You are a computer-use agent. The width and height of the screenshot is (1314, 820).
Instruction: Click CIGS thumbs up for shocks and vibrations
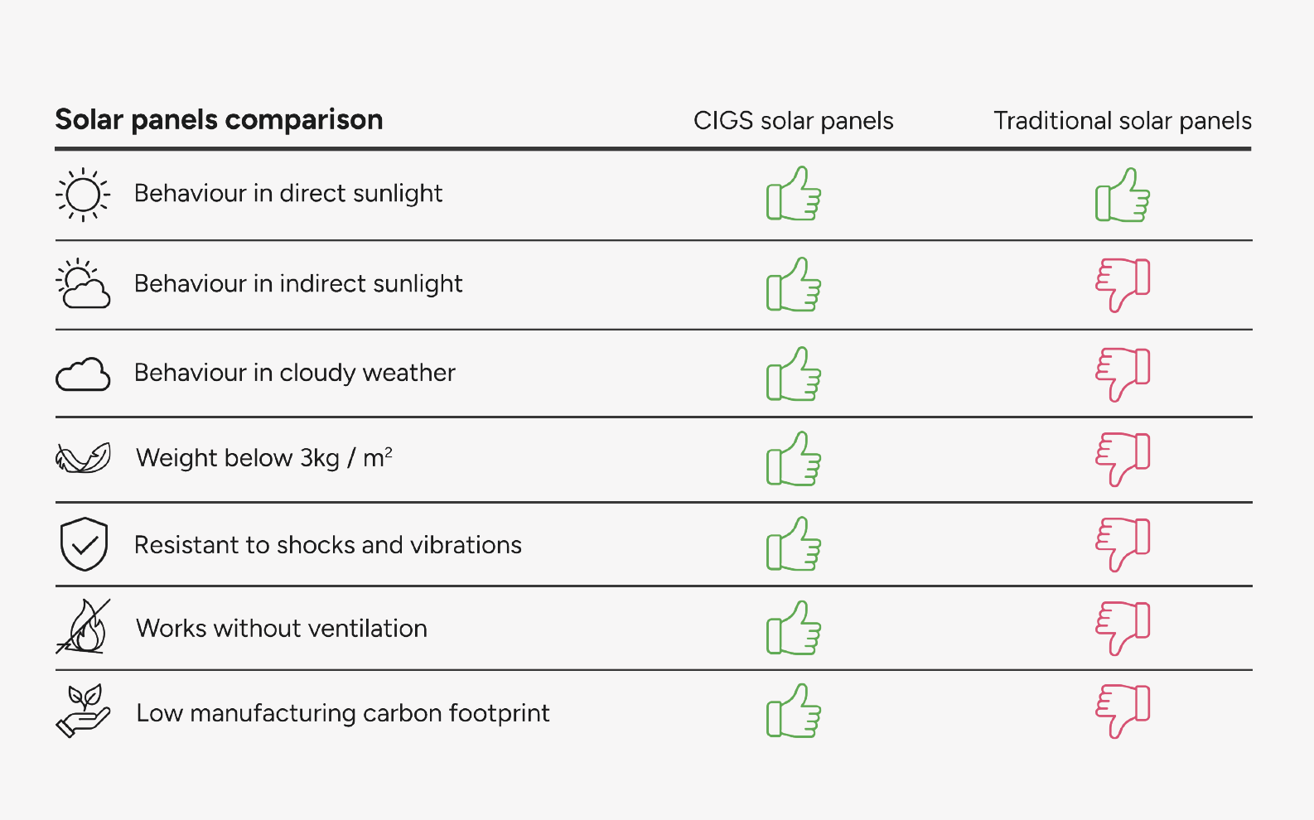(794, 543)
